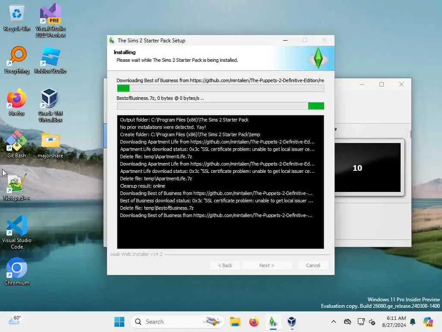Image resolution: width=442 pixels, height=332 pixels.
Task: Click the BestofBusiness.7z file progress bar
Action: tap(221, 106)
